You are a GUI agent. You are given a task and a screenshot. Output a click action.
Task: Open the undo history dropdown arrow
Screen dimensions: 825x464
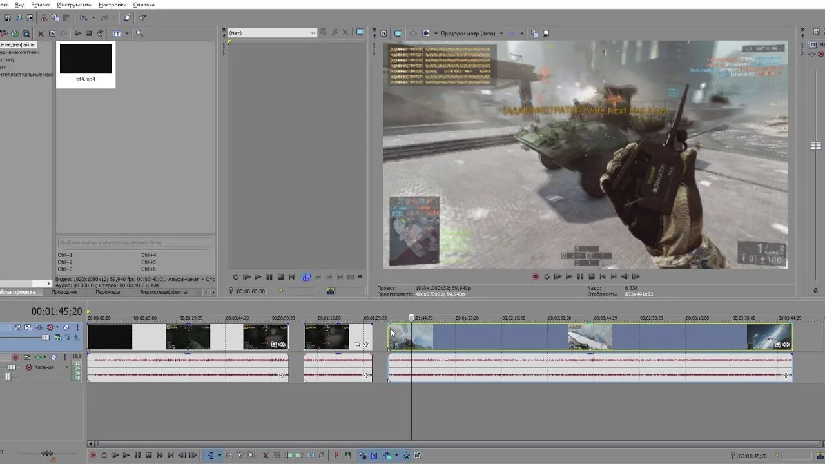[93, 17]
